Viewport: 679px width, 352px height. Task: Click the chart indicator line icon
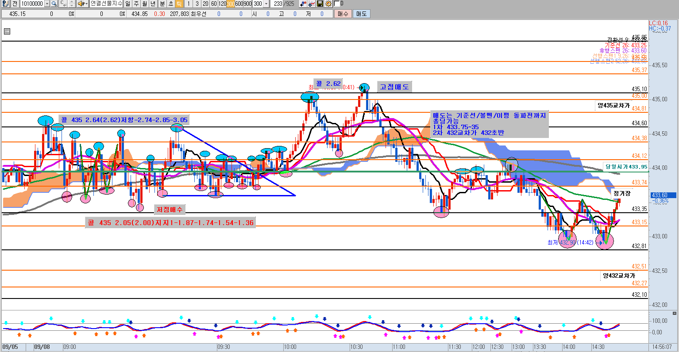tap(312, 4)
